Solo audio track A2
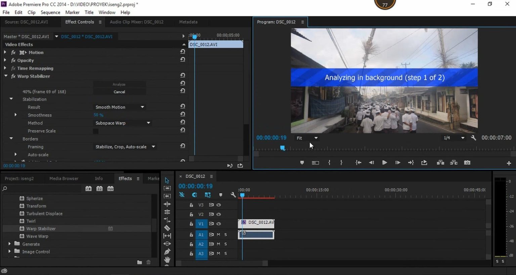Viewport: 516px width, 275px height. click(226, 244)
